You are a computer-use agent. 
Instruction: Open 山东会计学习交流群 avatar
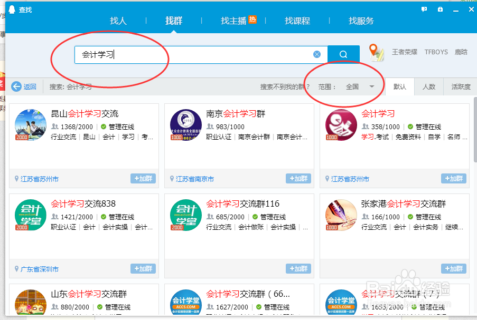coord(31,302)
